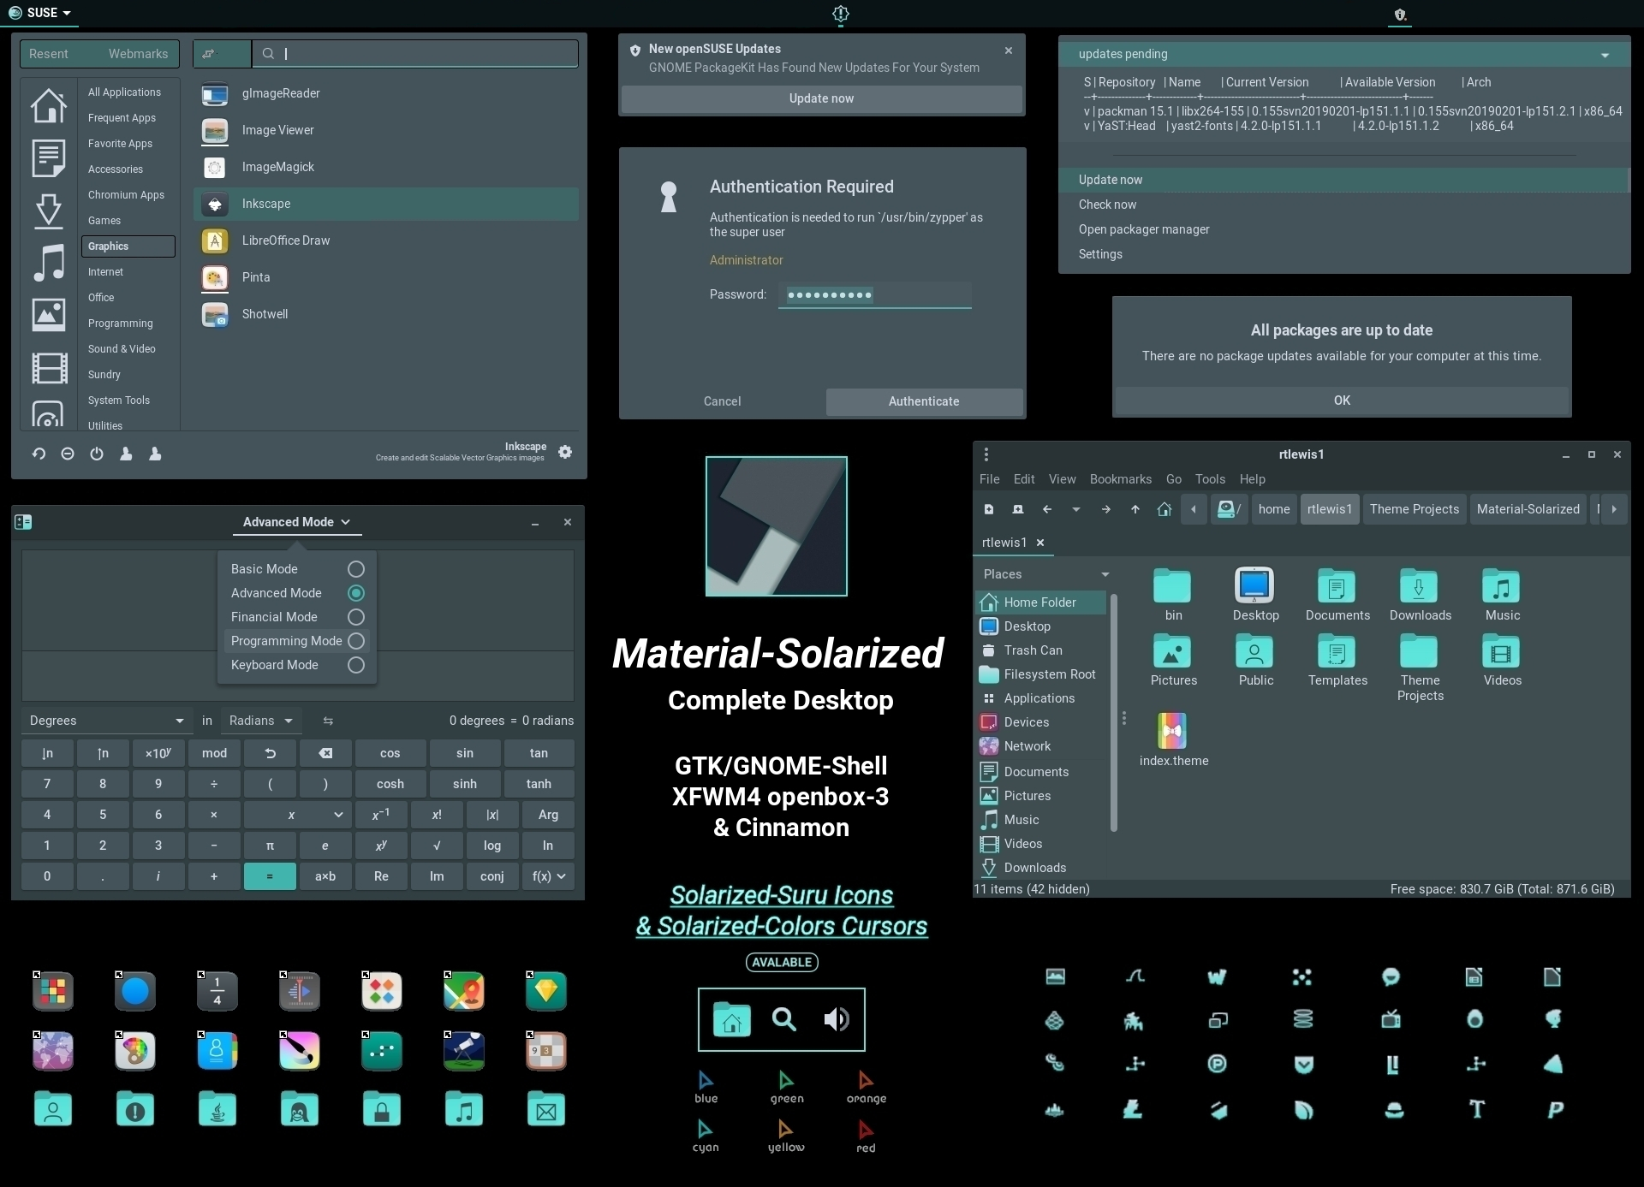Click the power icon in the menu footer
Screen dimensions: 1644x1187
[97, 454]
